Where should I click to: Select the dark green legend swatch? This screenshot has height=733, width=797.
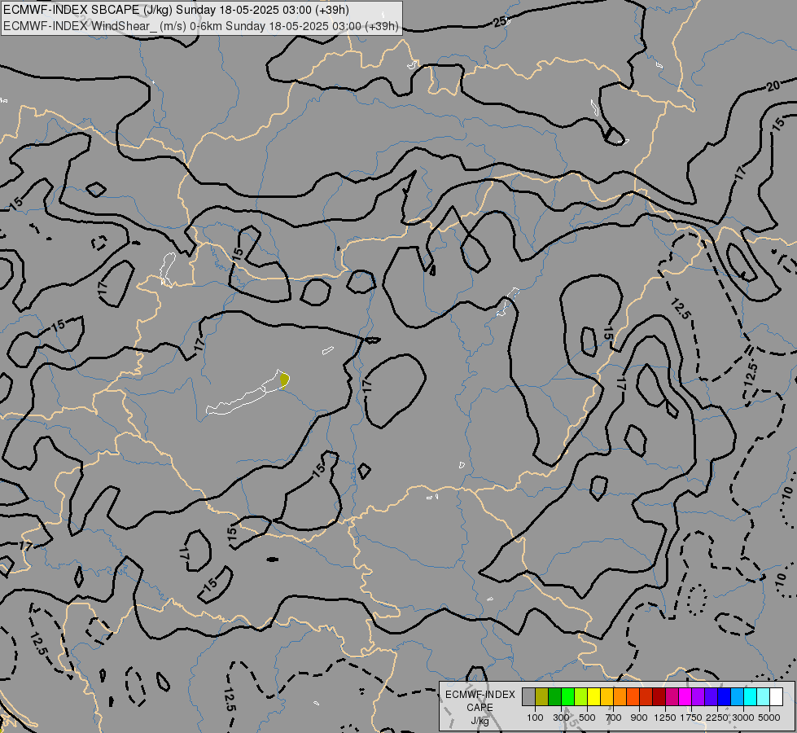[x=555, y=696]
